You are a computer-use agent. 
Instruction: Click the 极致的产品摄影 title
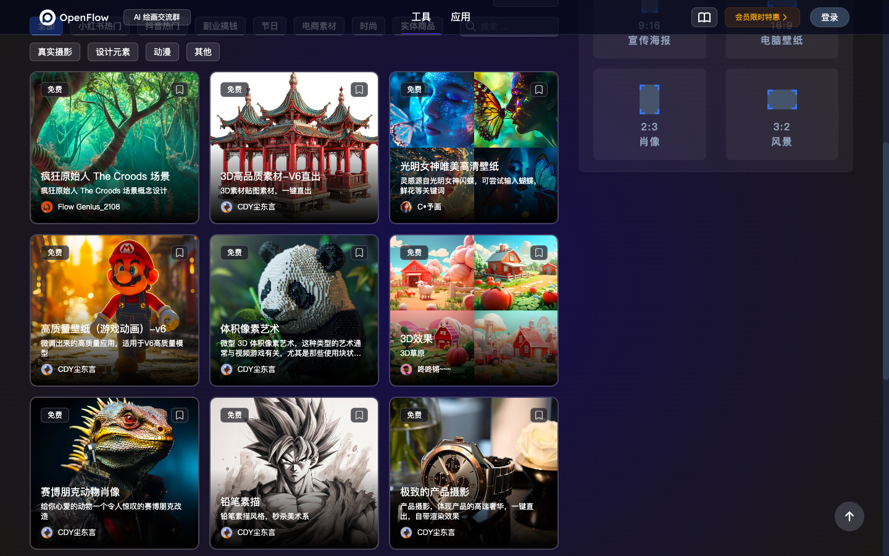pos(435,492)
